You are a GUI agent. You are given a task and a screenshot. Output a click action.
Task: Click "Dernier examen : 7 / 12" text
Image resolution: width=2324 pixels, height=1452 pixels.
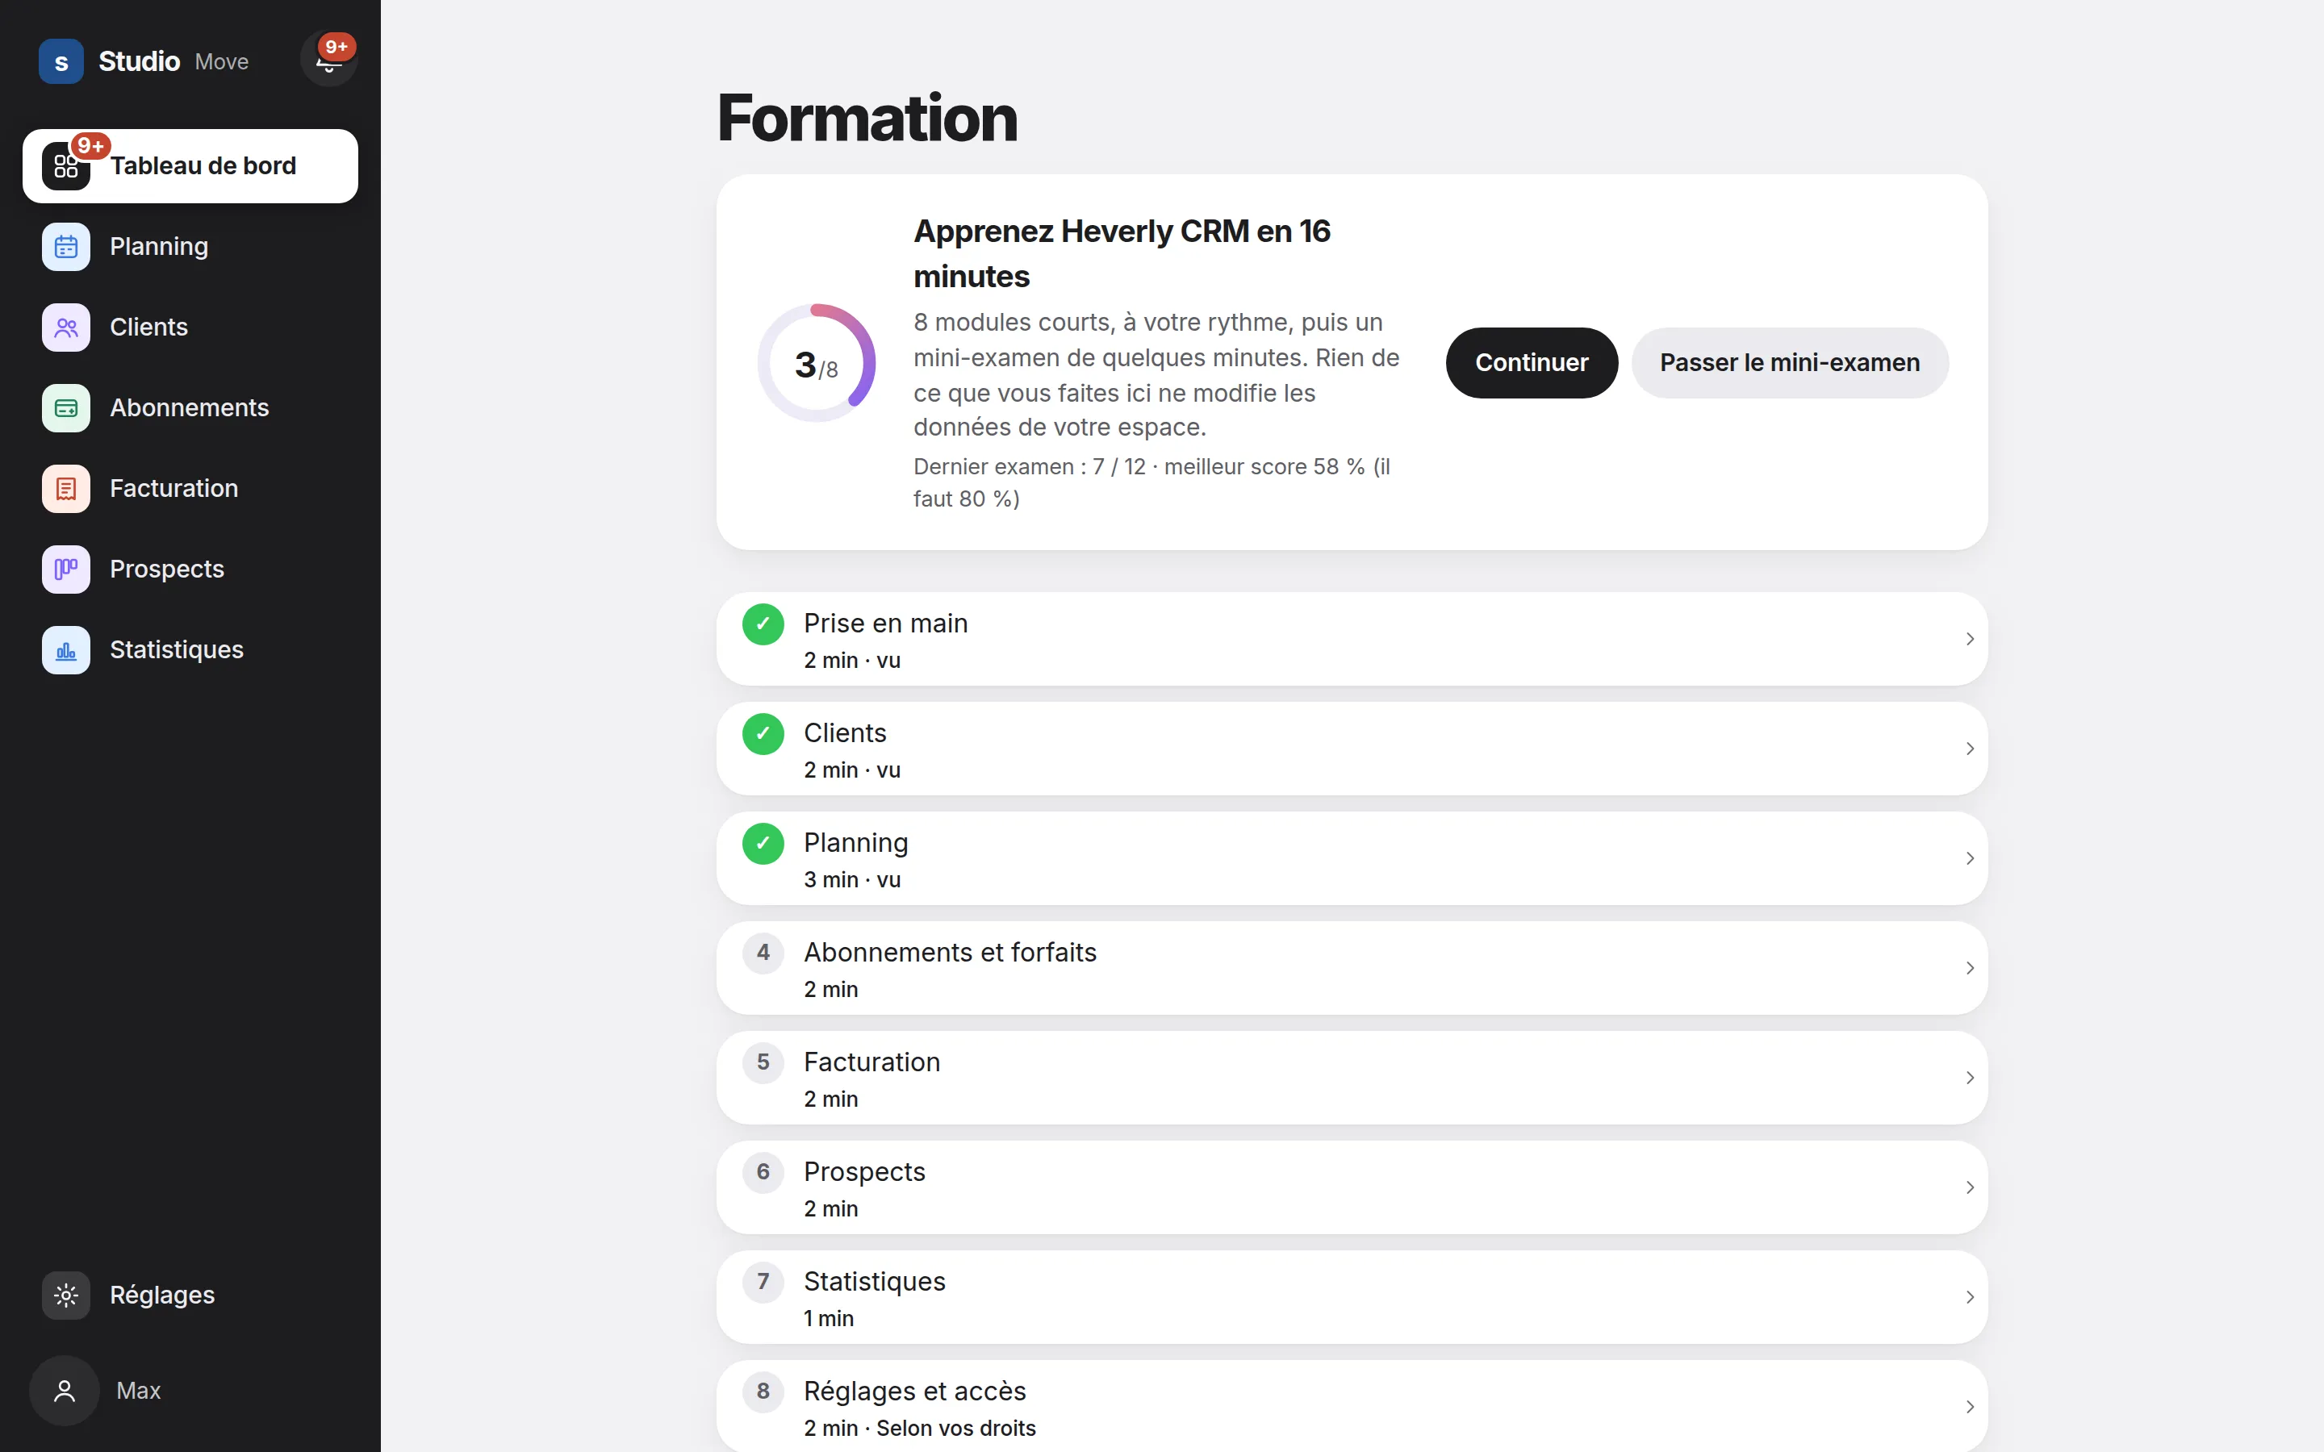[x=1029, y=467]
